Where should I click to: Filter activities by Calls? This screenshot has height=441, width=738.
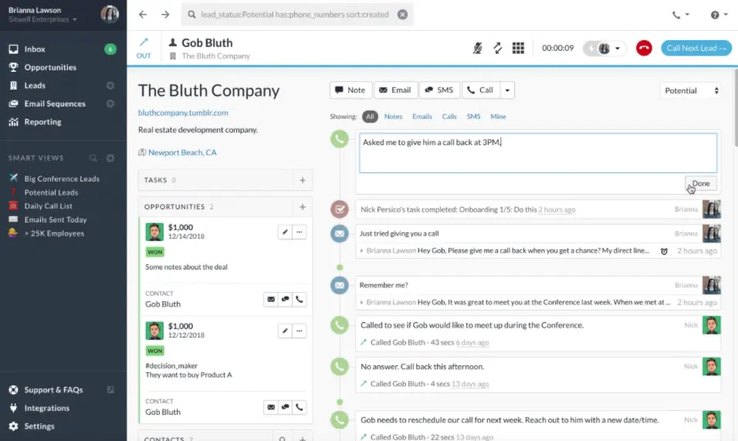(x=449, y=117)
